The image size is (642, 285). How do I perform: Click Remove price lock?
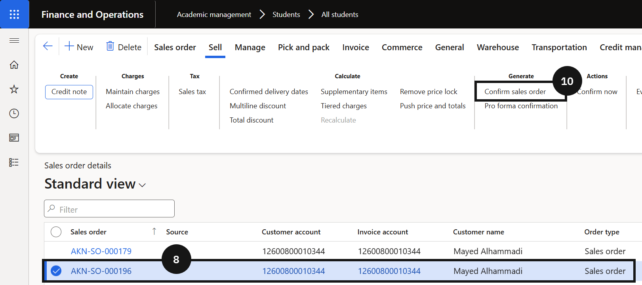point(429,92)
